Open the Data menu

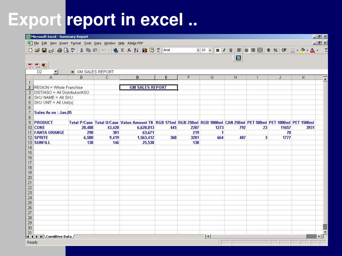point(98,43)
